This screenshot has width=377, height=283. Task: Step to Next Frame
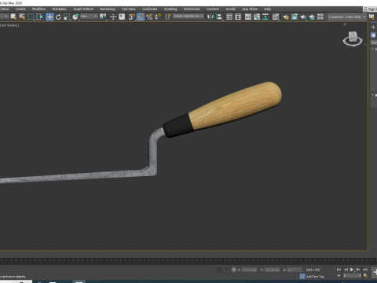click(x=358, y=270)
